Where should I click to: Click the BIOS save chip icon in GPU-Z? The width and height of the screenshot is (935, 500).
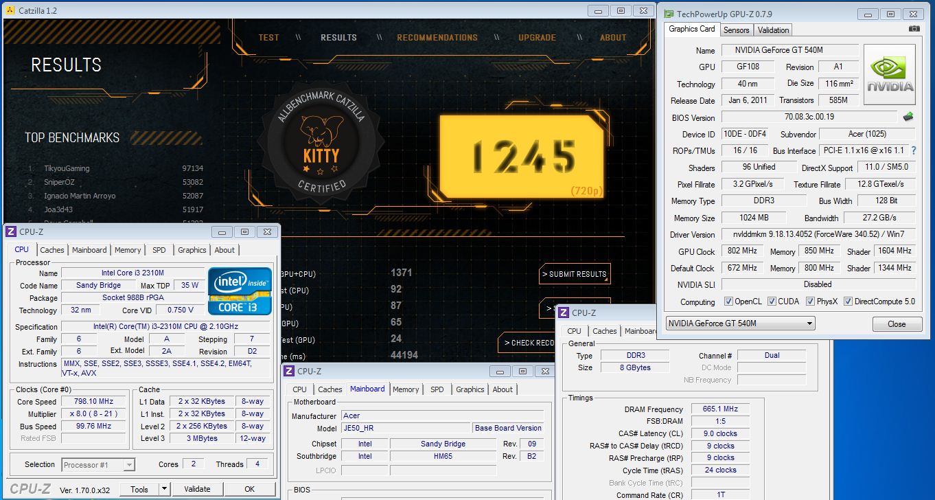908,117
